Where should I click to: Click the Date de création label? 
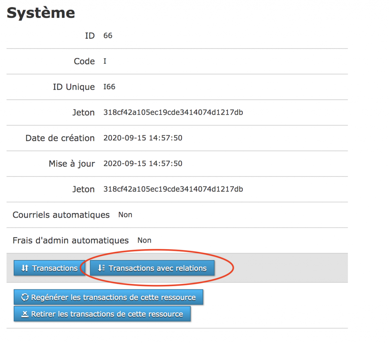coord(60,138)
